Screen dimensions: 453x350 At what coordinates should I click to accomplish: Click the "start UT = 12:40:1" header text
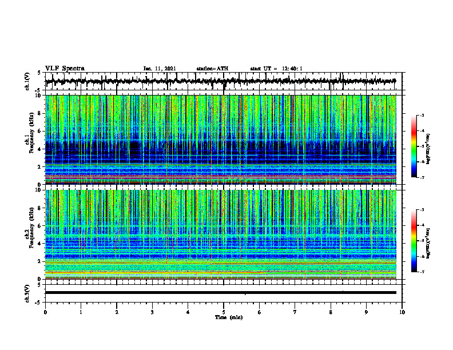(276, 69)
